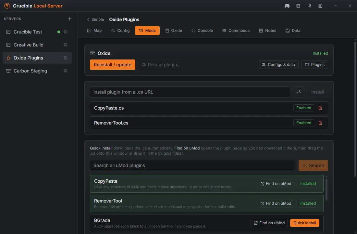Open Find on uMod for CopyPaste

point(276,184)
